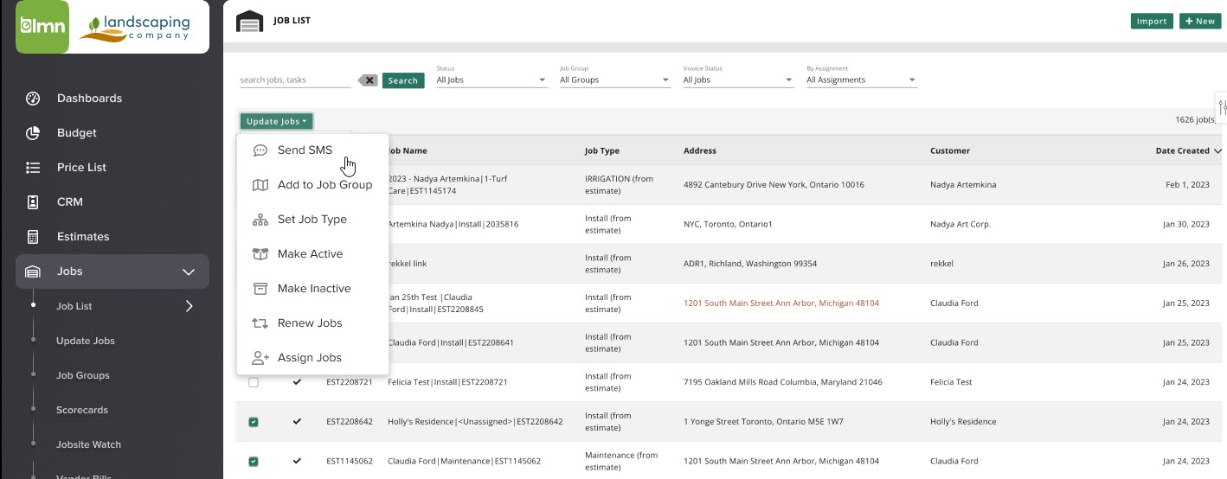Image resolution: width=1227 pixels, height=479 pixels.
Task: Click address 7195 Oakland Mills Road Columbia
Action: click(783, 382)
